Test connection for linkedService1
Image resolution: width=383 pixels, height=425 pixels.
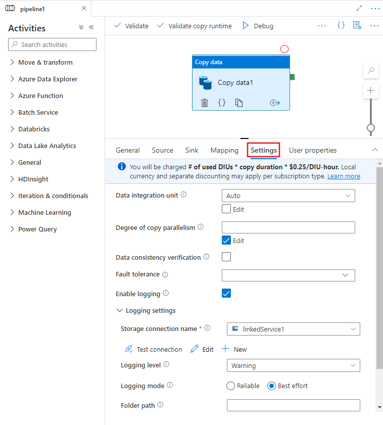tap(153, 349)
